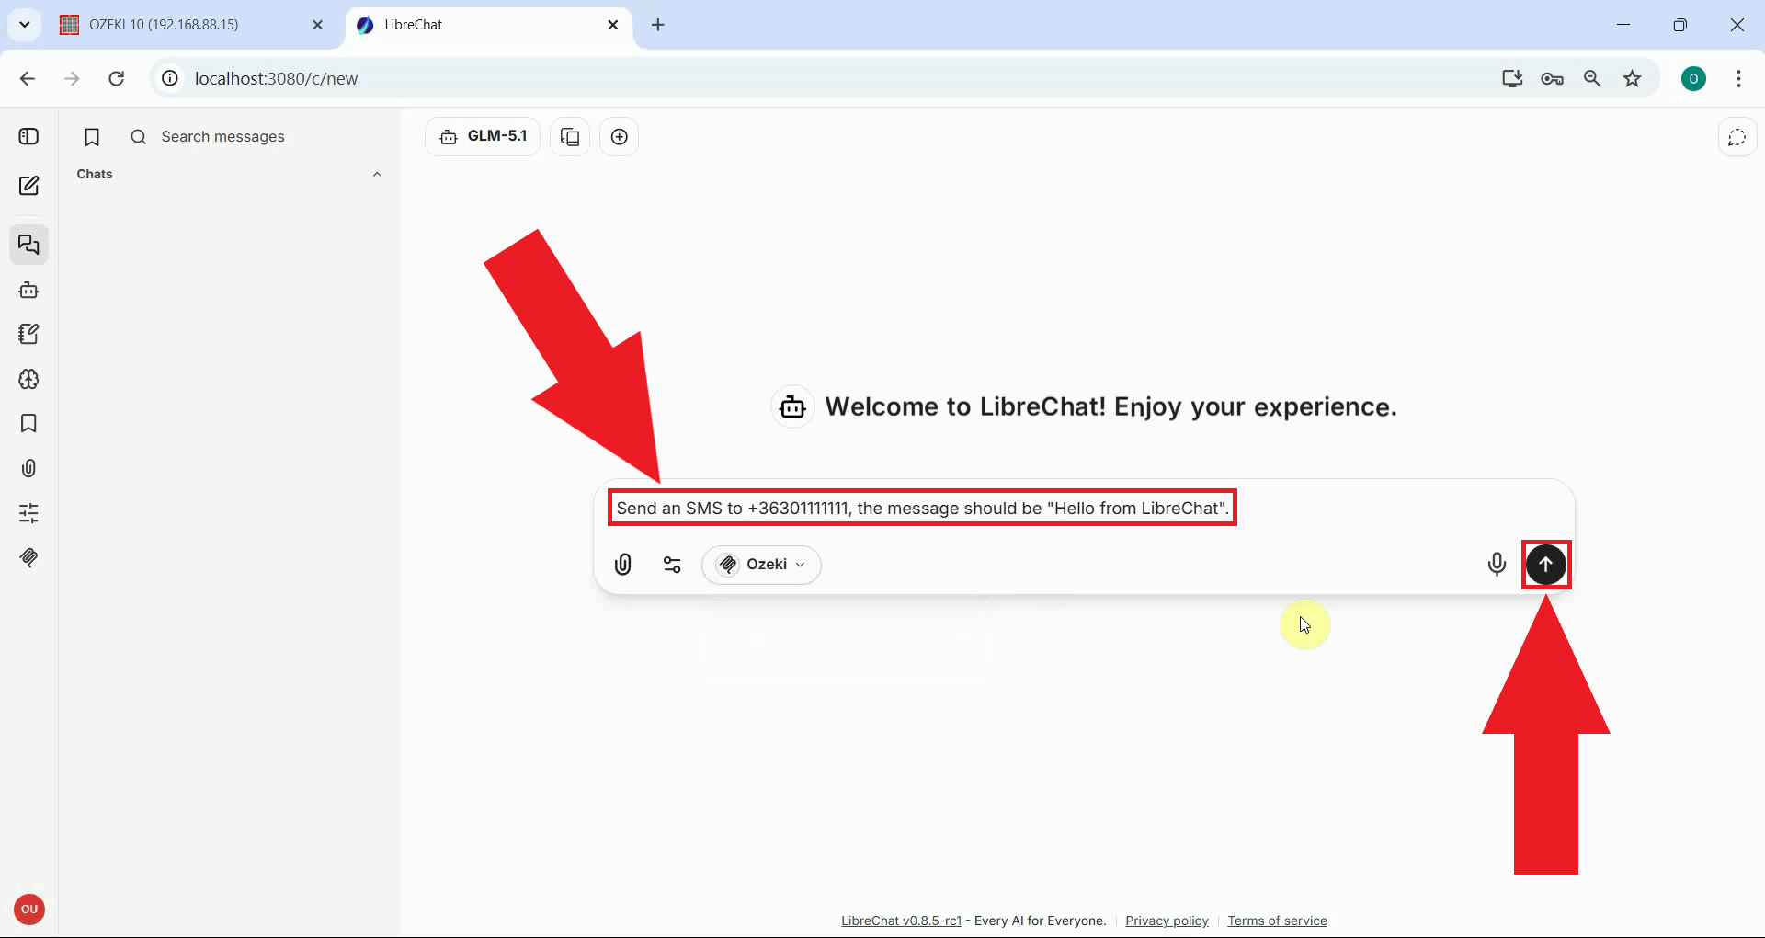Click the search magnifier icon
The width and height of the screenshot is (1765, 938).
click(139, 137)
